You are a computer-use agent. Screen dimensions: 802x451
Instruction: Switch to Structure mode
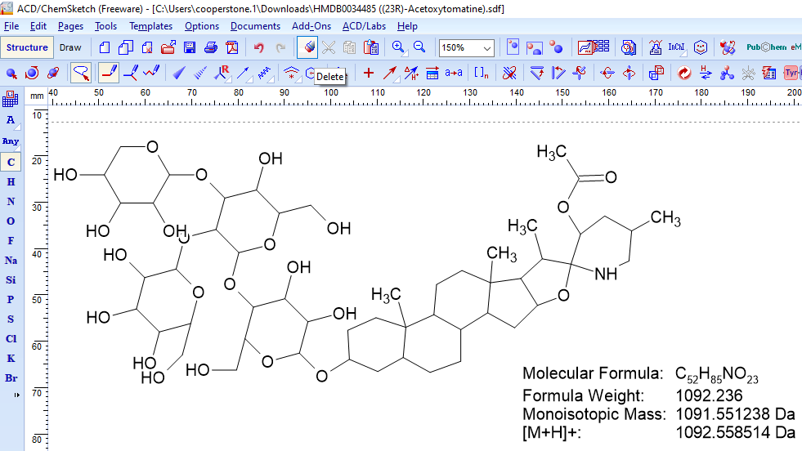27,47
